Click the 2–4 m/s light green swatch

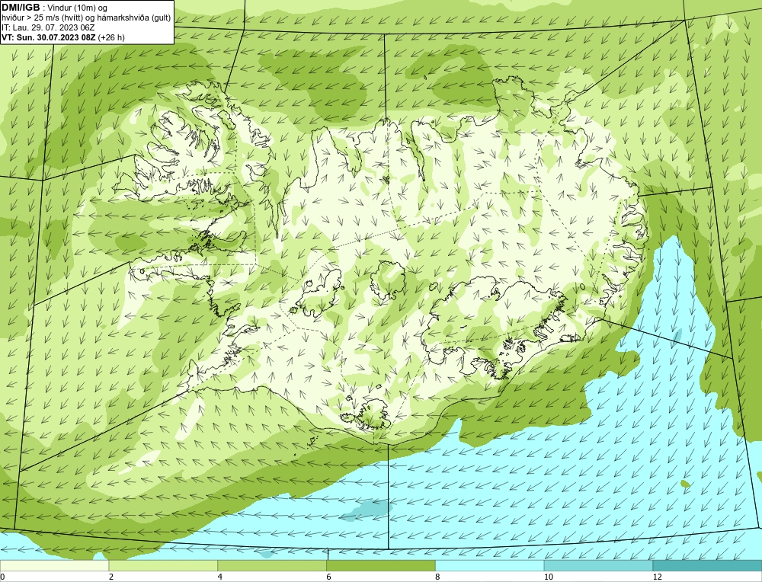coord(163,565)
